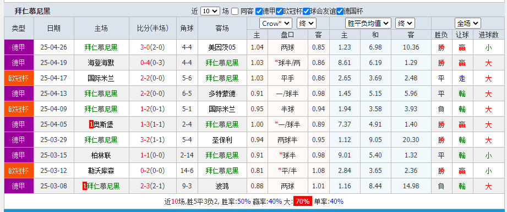Click the 柏林联 home team link

tap(101, 156)
